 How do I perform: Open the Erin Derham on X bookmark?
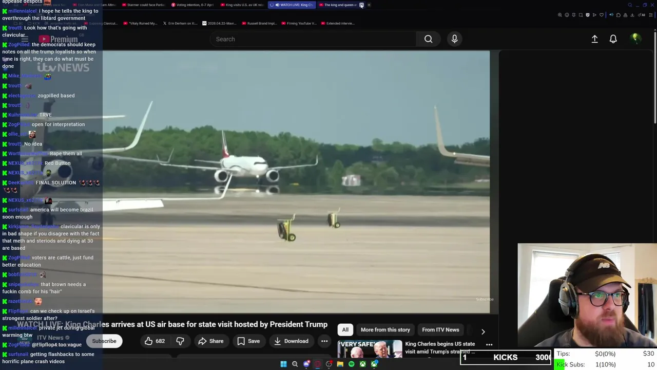tap(180, 23)
